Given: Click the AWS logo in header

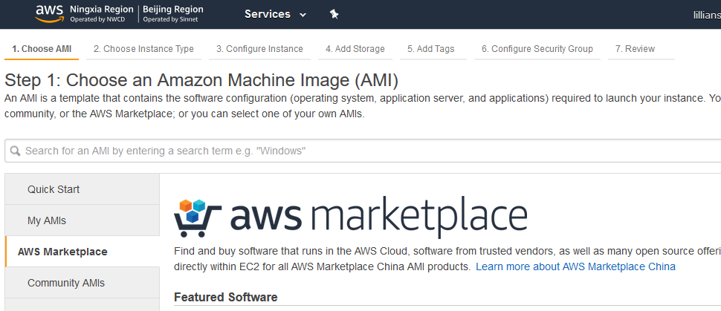Looking at the screenshot, I should (x=49, y=14).
